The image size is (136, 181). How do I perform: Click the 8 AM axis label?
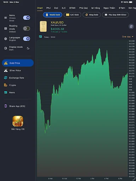pyautogui.click(x=50, y=179)
